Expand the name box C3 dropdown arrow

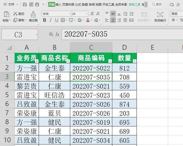36,35
